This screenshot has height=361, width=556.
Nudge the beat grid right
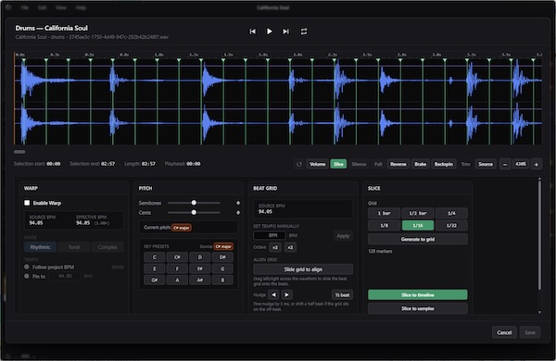point(287,294)
